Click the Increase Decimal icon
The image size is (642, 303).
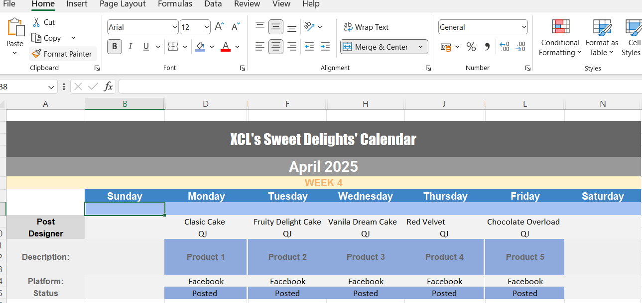(504, 47)
